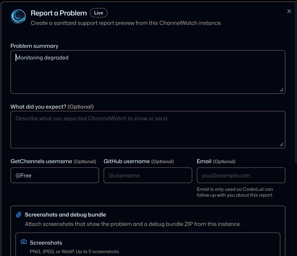The image size is (297, 256).
Task: Click the camera icon beside Screenshots
Action: coord(23,242)
